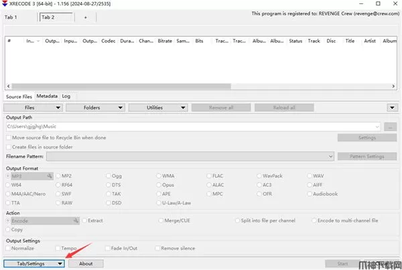Screen dimensions: 402x270
Task: Open the Utilities dropdown
Action: 159,107
